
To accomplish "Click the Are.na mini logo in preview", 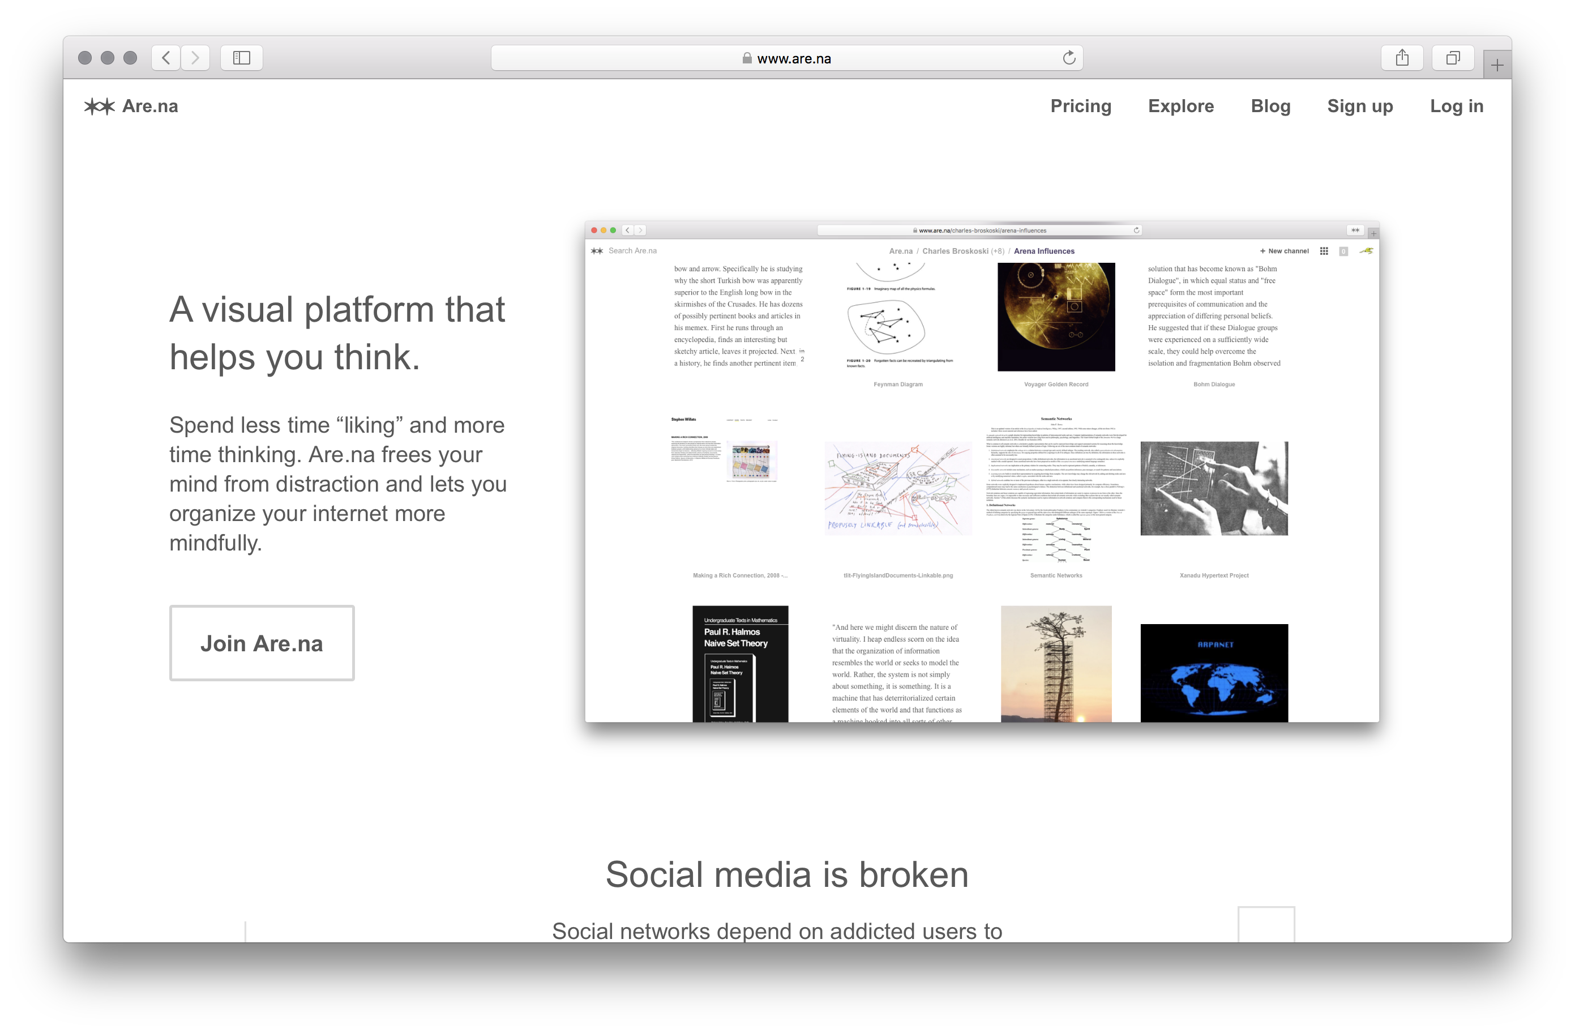I will [x=597, y=251].
